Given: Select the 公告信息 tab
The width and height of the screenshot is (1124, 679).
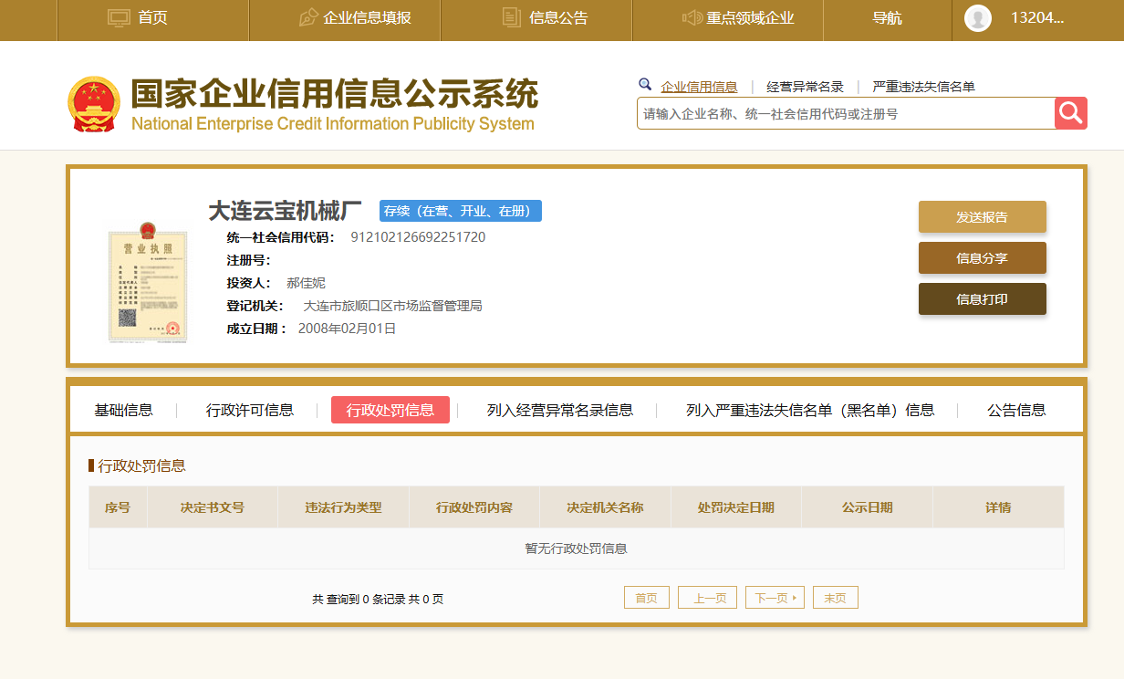Looking at the screenshot, I should coord(1016,410).
